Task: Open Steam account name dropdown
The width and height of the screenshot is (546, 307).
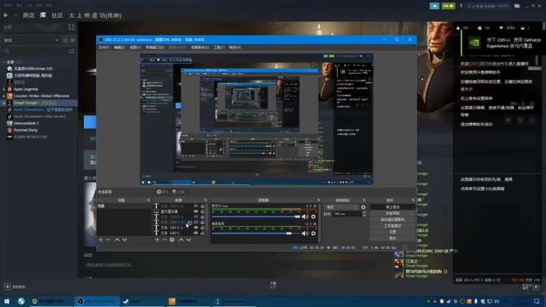Action: coord(487,6)
